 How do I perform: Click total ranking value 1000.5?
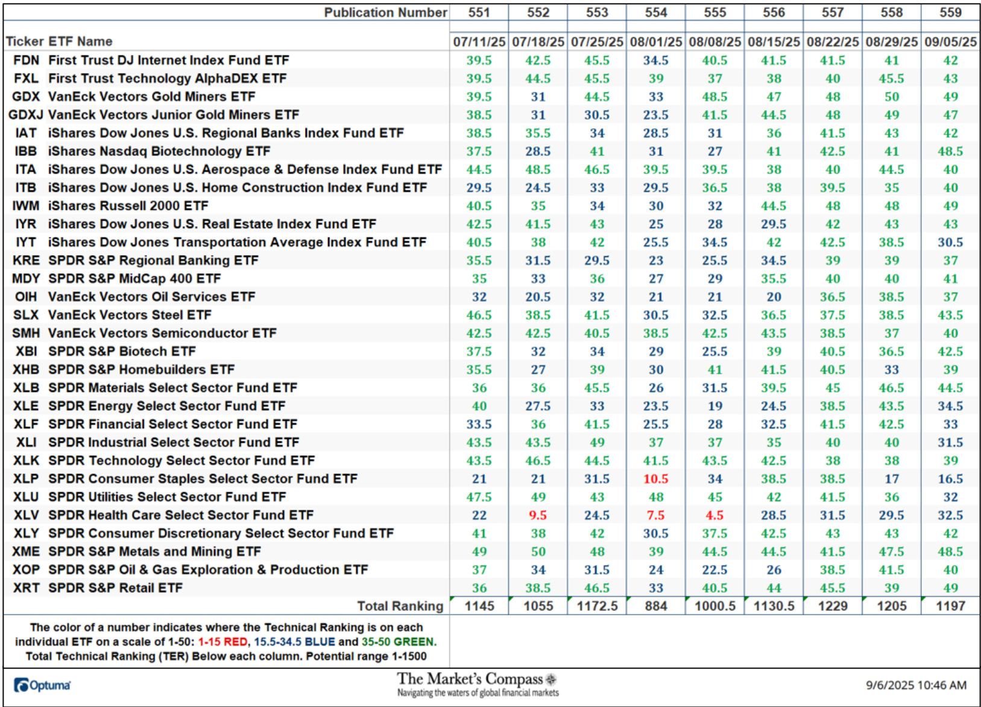point(715,606)
